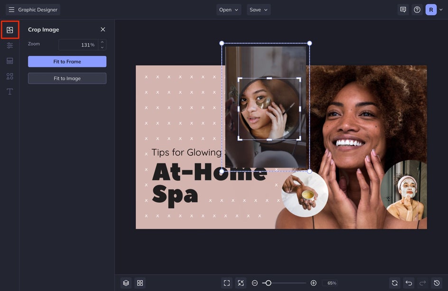The height and width of the screenshot is (291, 448).
Task: Expand the Open dropdown menu
Action: point(229,9)
